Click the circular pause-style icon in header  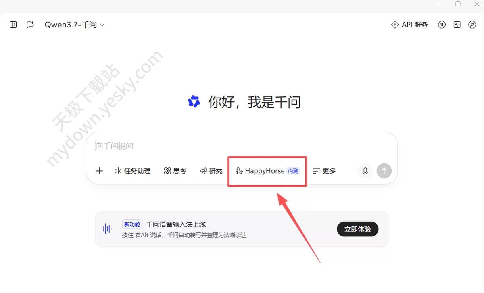(442, 25)
